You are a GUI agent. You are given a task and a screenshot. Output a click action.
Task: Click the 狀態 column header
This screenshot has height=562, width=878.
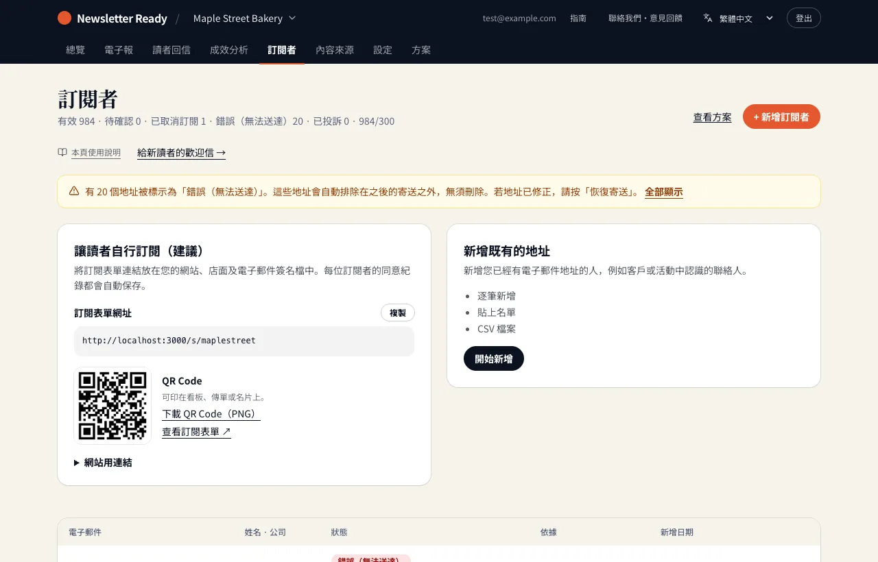[339, 532]
